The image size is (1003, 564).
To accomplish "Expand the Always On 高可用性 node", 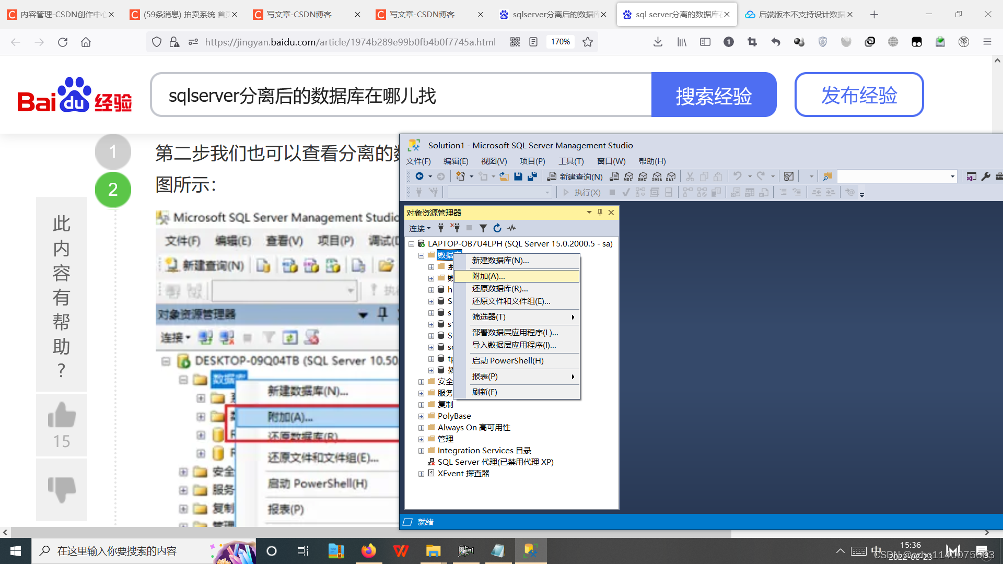I will pos(422,427).
